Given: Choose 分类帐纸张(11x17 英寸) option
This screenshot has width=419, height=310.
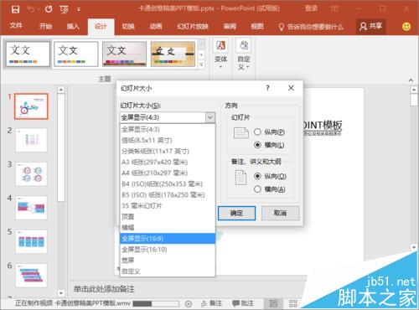Looking at the screenshot, I should (x=168, y=151).
